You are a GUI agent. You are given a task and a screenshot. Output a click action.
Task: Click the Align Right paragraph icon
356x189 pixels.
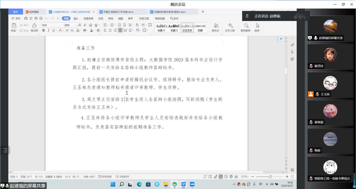(x=115, y=30)
